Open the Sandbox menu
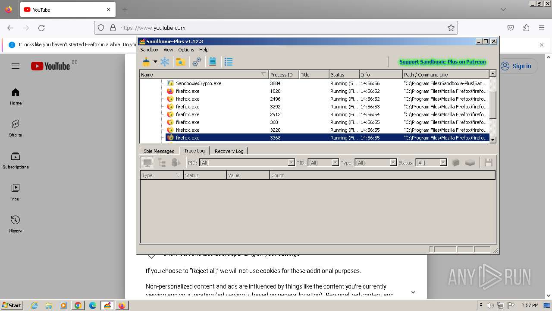 tap(149, 50)
